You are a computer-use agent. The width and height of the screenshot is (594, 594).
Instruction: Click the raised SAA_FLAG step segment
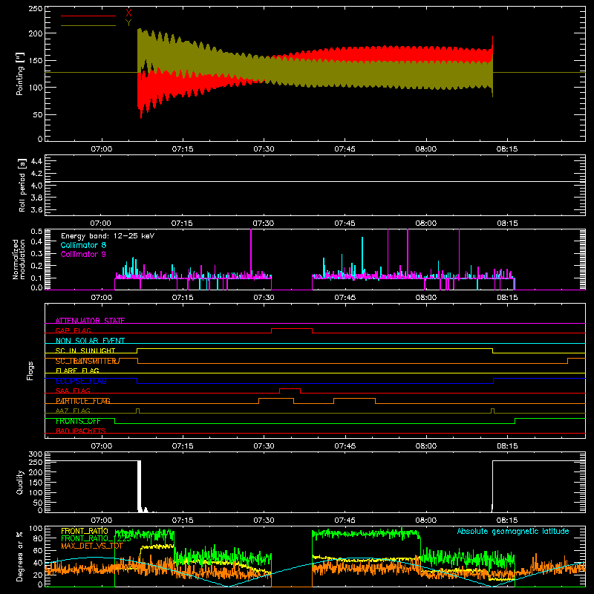pyautogui.click(x=290, y=389)
